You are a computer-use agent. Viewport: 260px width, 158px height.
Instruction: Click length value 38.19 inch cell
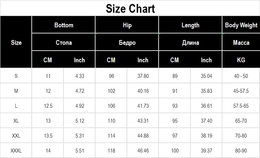206,136
